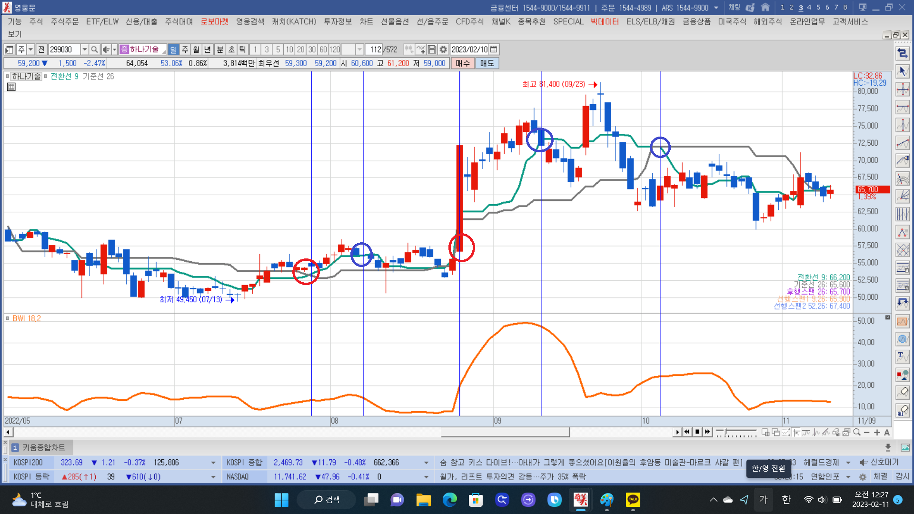This screenshot has height=514, width=914.
Task: Click the 매도 sell button
Action: tap(487, 63)
